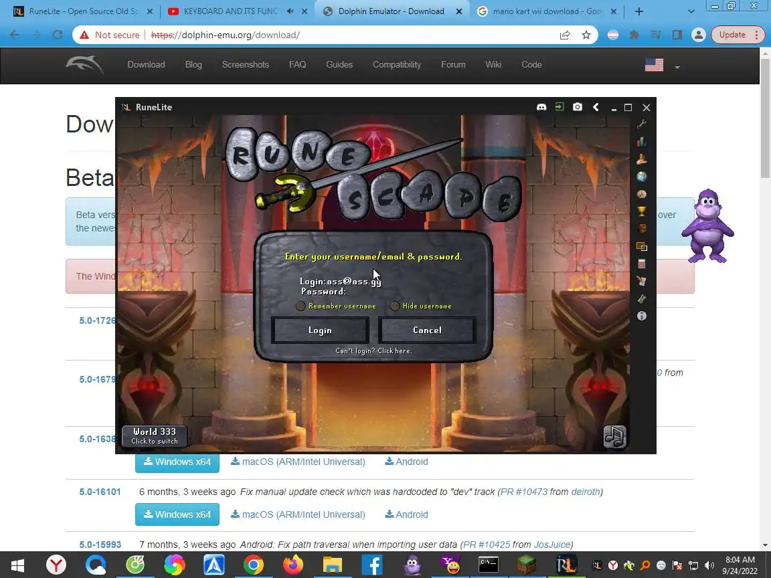The width and height of the screenshot is (771, 578).
Task: Open Windows Start menu
Action: click(x=17, y=565)
